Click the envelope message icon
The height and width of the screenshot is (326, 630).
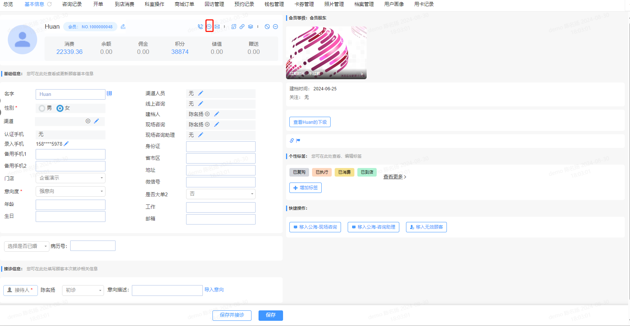(217, 27)
